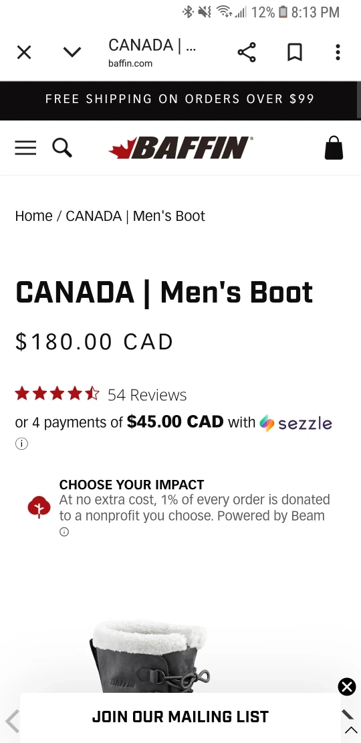The image size is (361, 743).
Task: Open the 54 Reviews link
Action: point(147,395)
